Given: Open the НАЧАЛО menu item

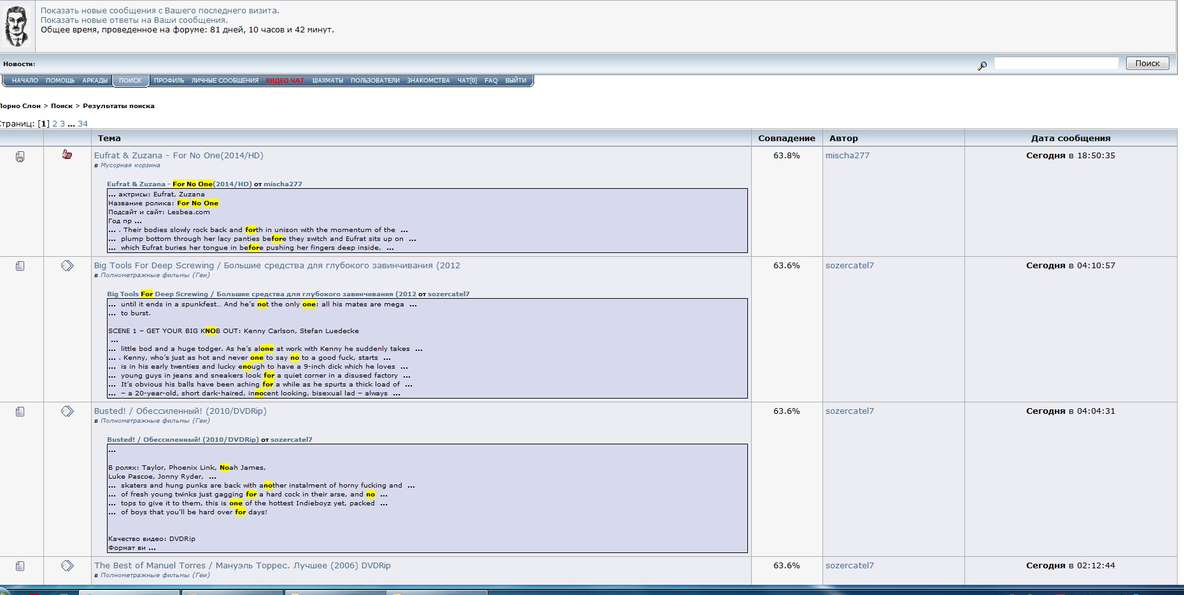Looking at the screenshot, I should tap(25, 81).
